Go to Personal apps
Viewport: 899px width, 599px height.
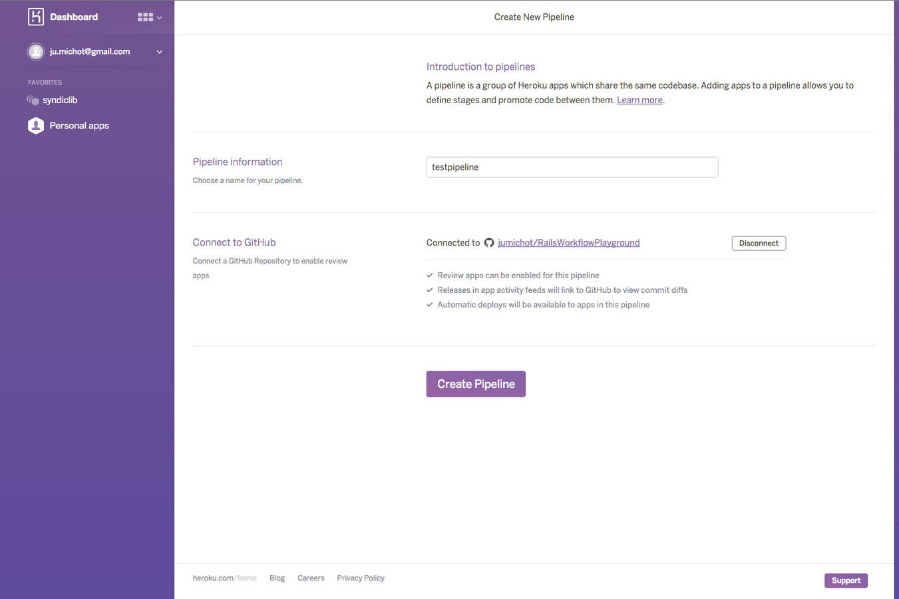pyautogui.click(x=79, y=126)
